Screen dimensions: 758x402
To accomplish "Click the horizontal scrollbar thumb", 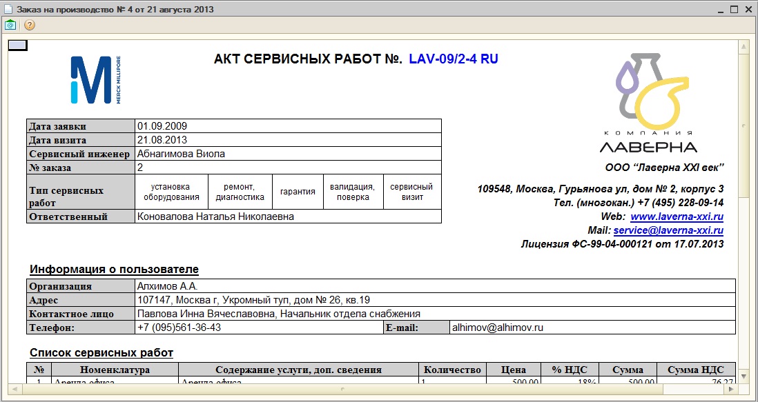I will pos(342,388).
